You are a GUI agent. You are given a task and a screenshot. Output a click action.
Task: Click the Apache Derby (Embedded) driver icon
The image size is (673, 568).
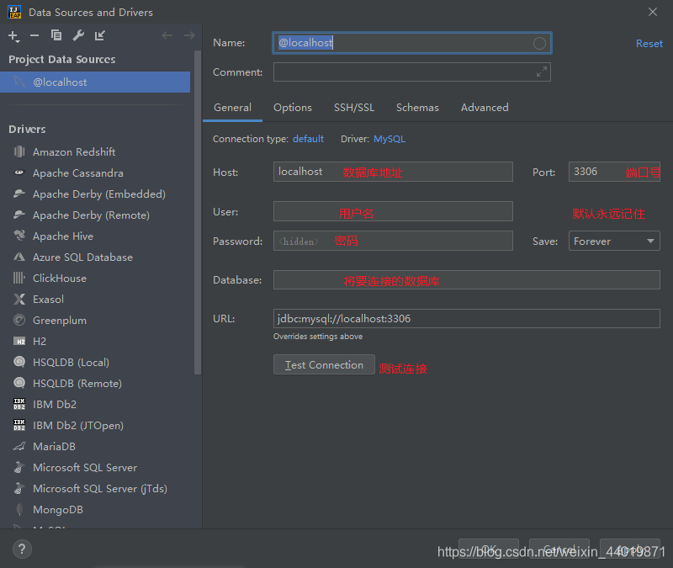19,194
